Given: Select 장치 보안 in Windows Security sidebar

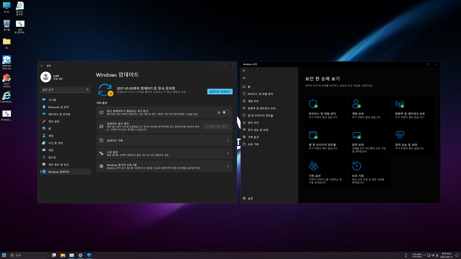Looking at the screenshot, I should [269, 123].
